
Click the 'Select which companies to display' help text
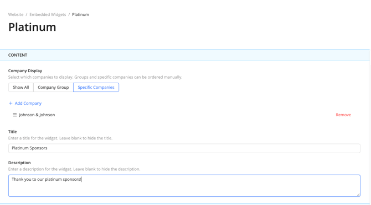[x=40, y=77]
